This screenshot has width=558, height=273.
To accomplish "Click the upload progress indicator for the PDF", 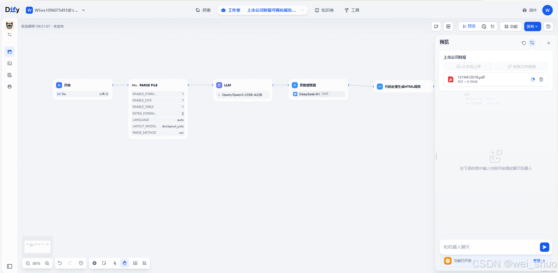I will tap(533, 79).
